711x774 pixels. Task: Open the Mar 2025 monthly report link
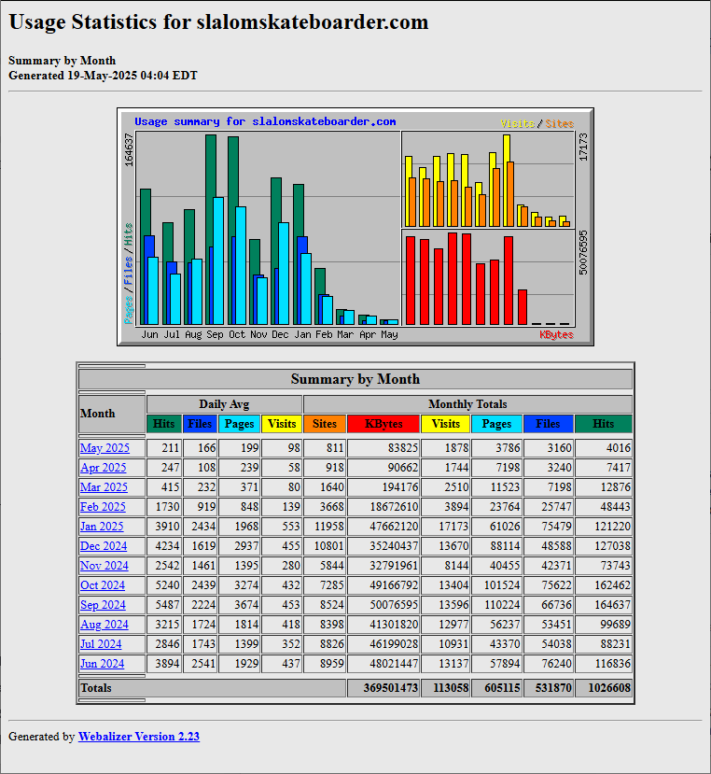(104, 487)
